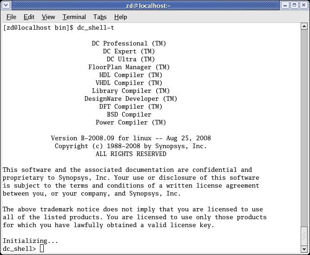The width and height of the screenshot is (310, 255).
Task: Click the 'Library Compiler (TM)' line
Action: pyautogui.click(x=131, y=91)
